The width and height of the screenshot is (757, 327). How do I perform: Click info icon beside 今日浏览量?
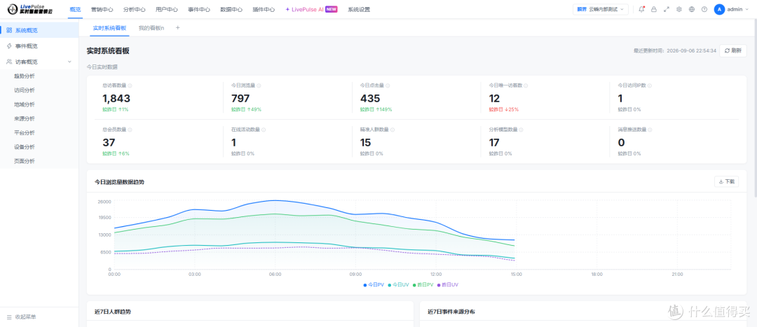[259, 85]
